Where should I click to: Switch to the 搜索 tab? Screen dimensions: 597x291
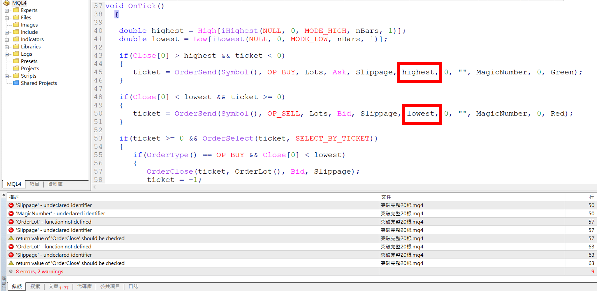[35, 286]
